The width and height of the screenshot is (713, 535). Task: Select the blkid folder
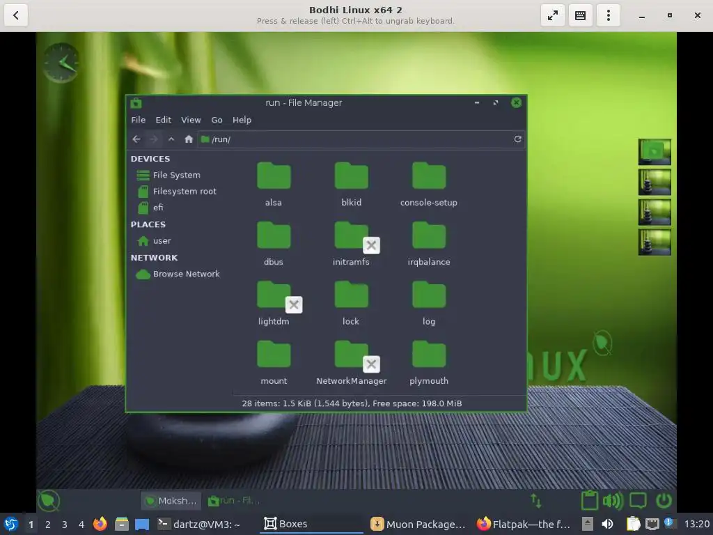[x=351, y=185]
